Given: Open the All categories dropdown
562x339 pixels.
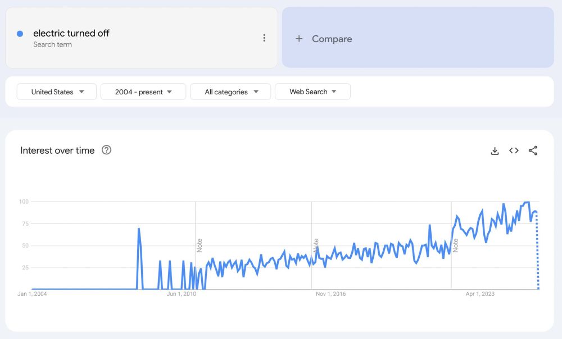Looking at the screenshot, I should pyautogui.click(x=230, y=91).
